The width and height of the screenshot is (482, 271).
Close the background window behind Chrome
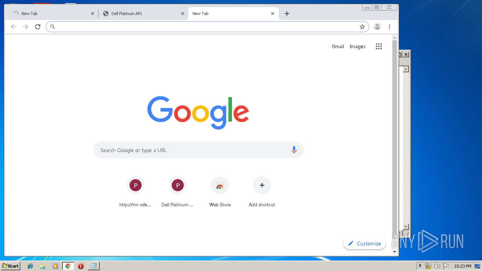406,55
